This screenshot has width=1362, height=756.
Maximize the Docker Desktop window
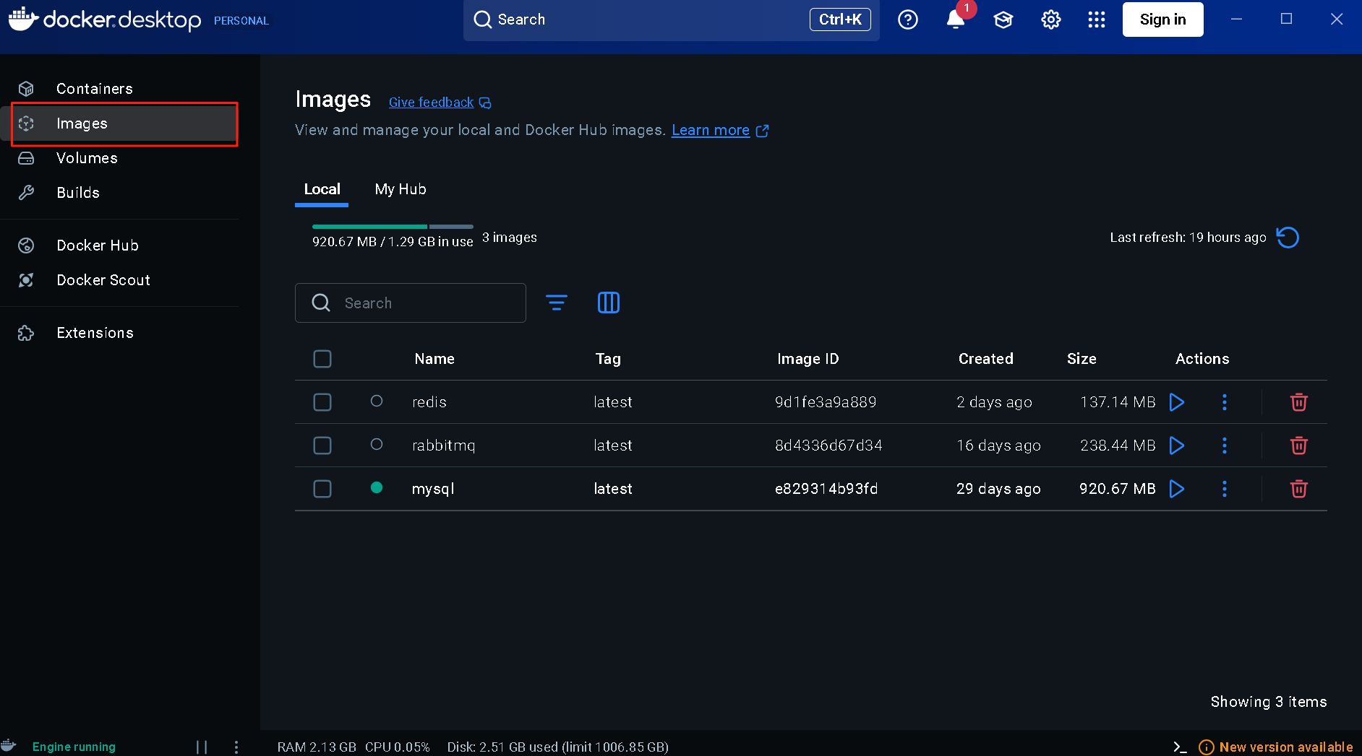tap(1286, 19)
